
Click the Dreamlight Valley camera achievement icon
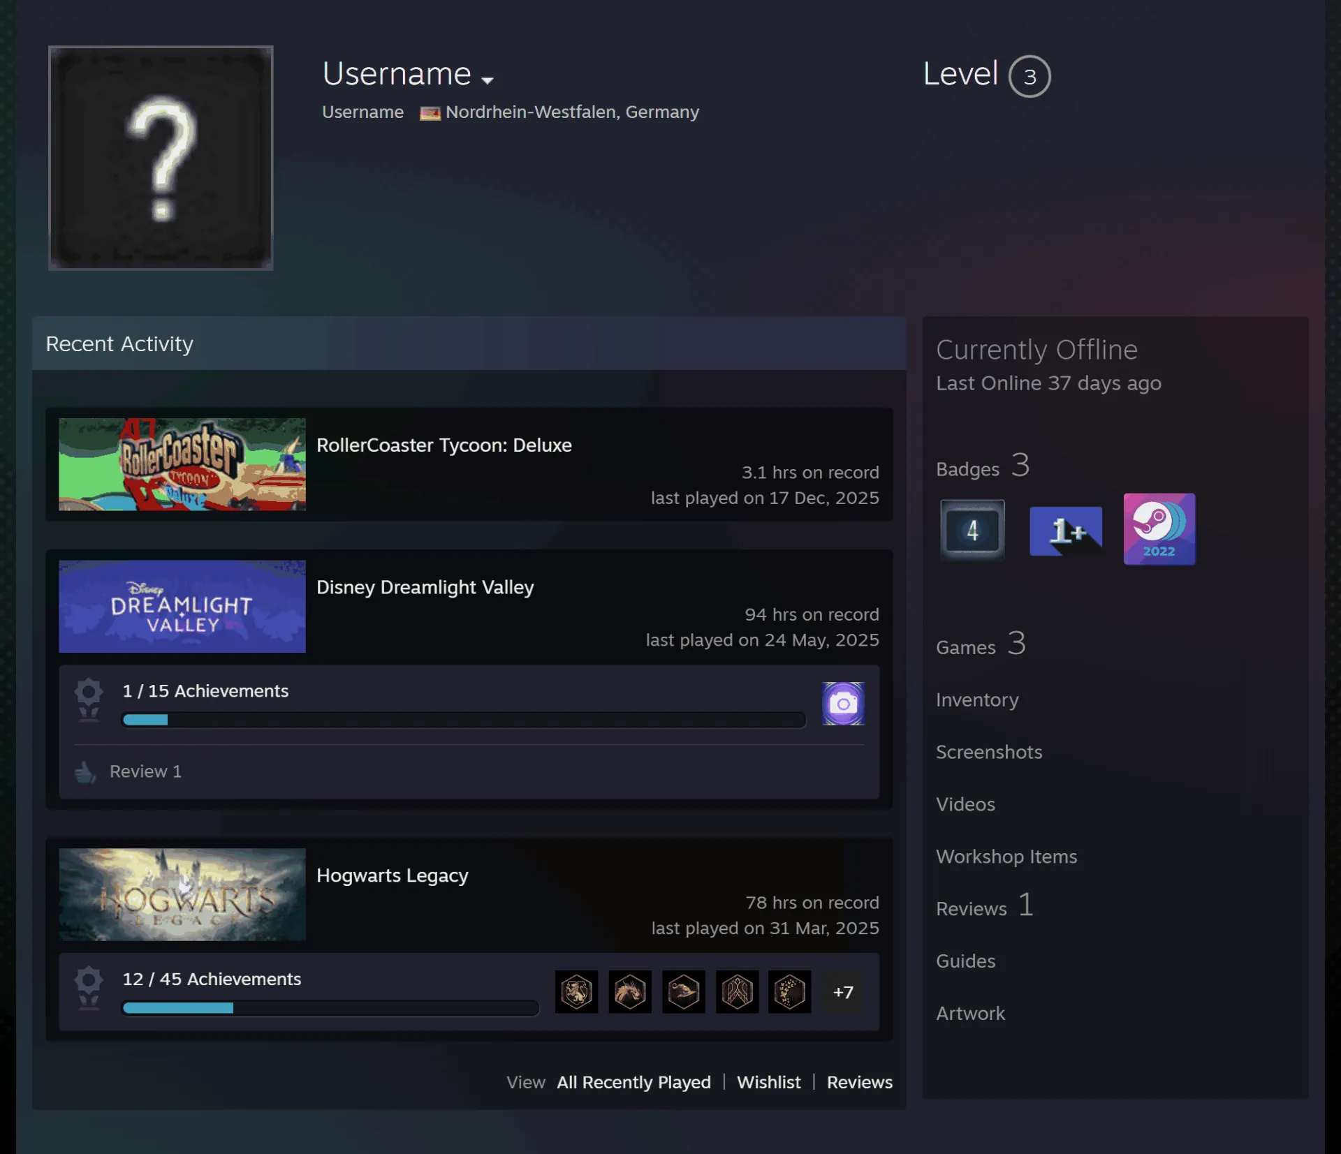tap(843, 704)
